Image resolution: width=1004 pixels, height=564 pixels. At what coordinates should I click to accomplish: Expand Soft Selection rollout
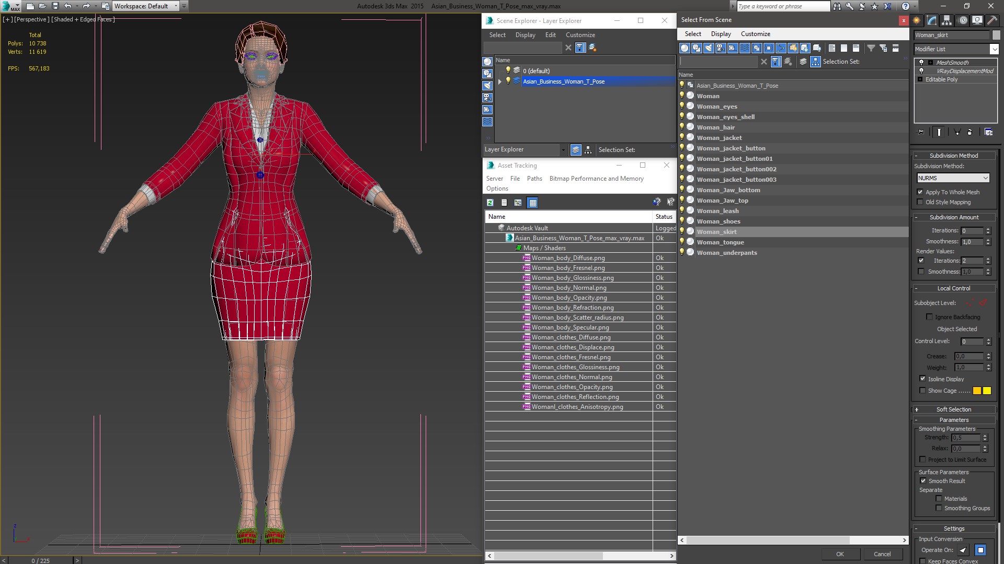click(x=954, y=409)
